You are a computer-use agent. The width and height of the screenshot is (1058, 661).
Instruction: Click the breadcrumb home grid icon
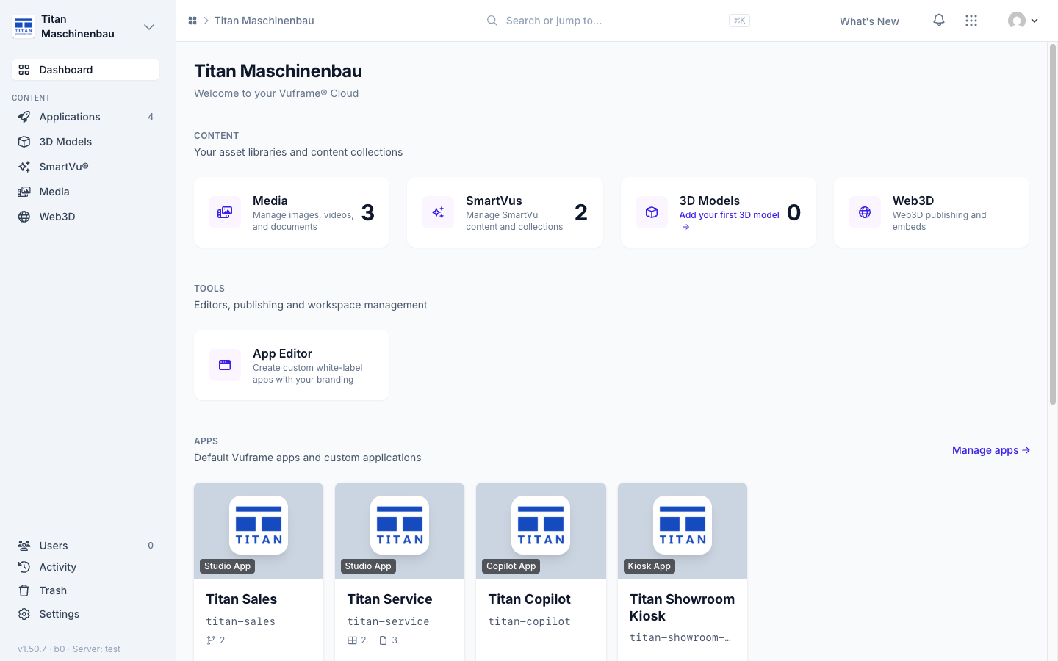tap(192, 21)
